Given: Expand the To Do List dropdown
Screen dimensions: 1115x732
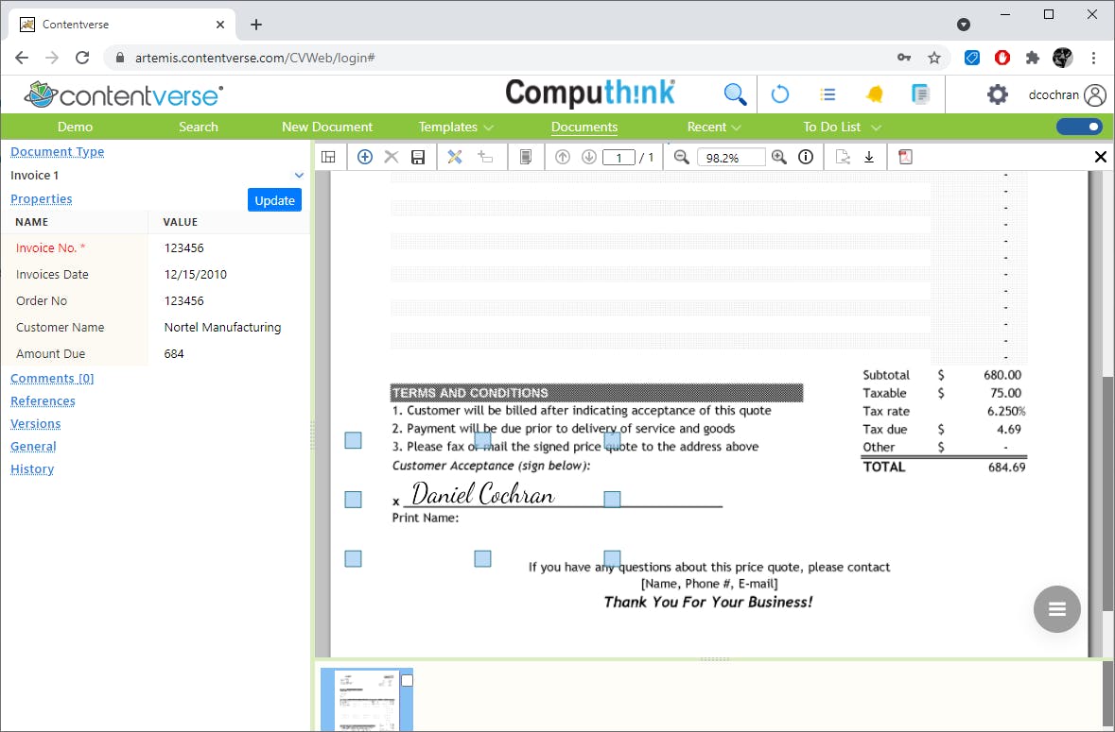Looking at the screenshot, I should click(x=876, y=128).
